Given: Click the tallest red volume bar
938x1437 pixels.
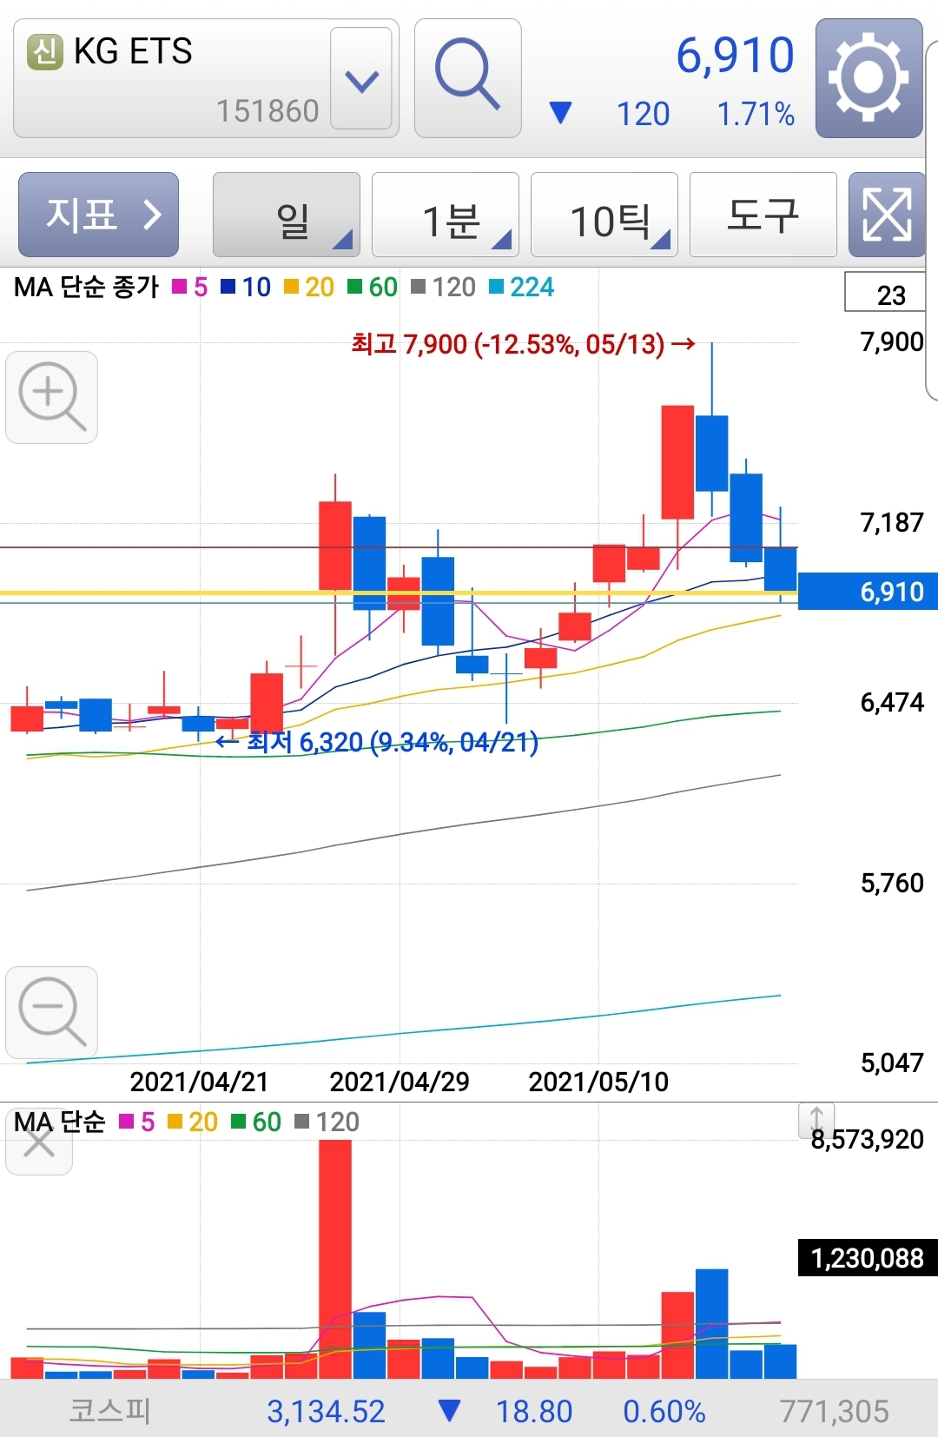Looking at the screenshot, I should [x=335, y=1259].
